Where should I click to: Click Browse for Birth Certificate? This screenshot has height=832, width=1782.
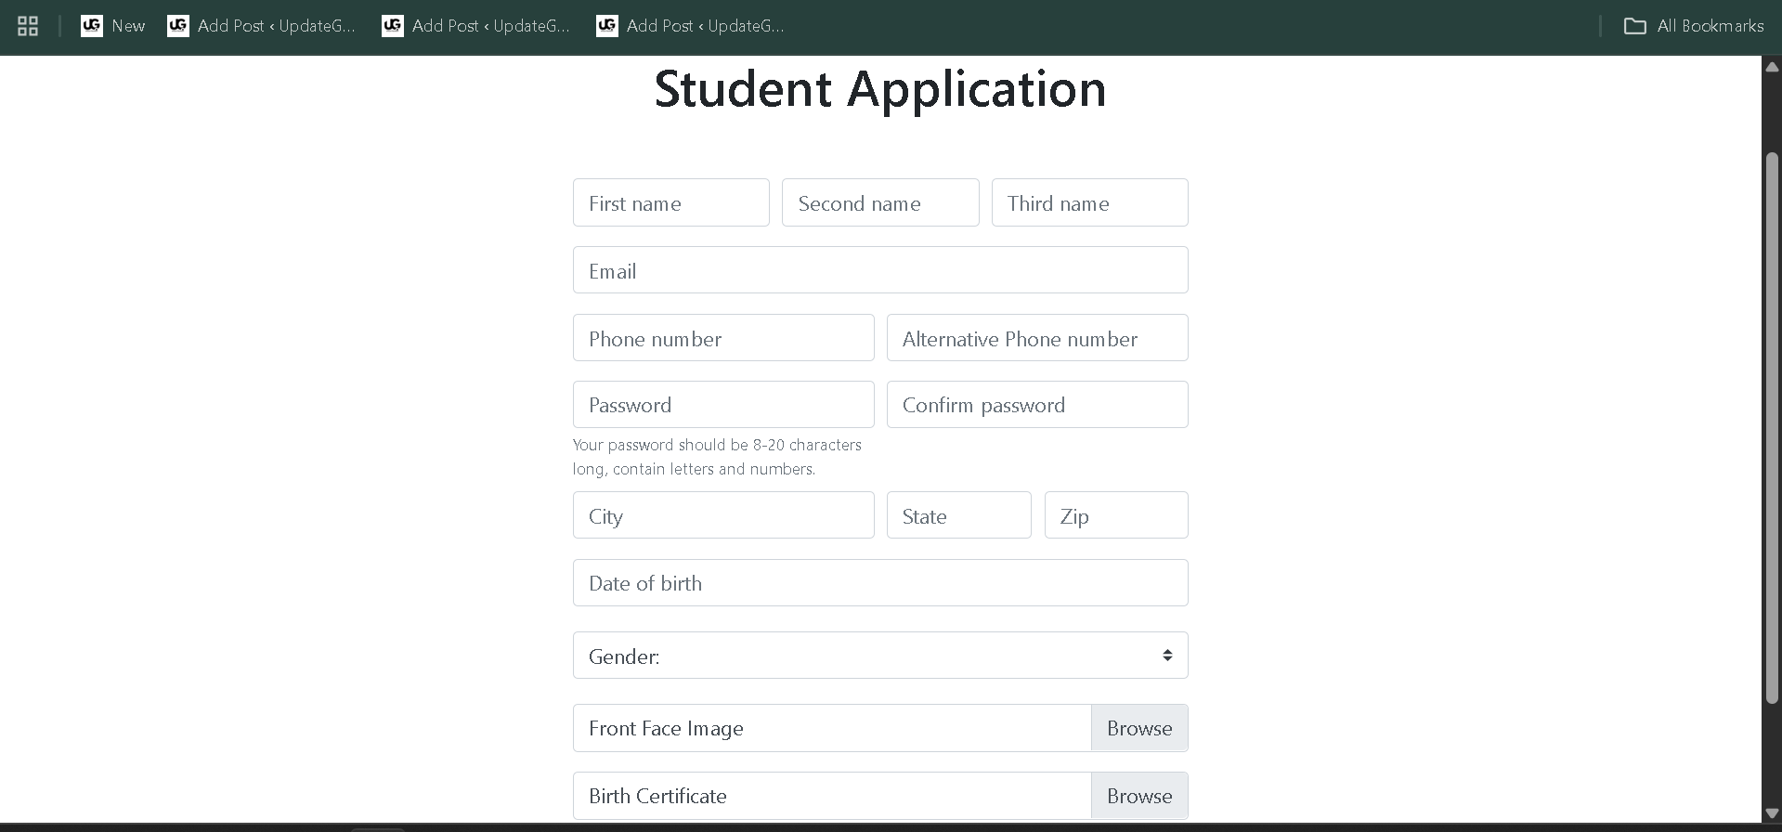(x=1138, y=796)
